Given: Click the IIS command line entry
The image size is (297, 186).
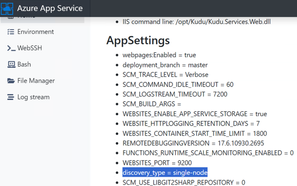Looking at the screenshot, I should [196, 22].
